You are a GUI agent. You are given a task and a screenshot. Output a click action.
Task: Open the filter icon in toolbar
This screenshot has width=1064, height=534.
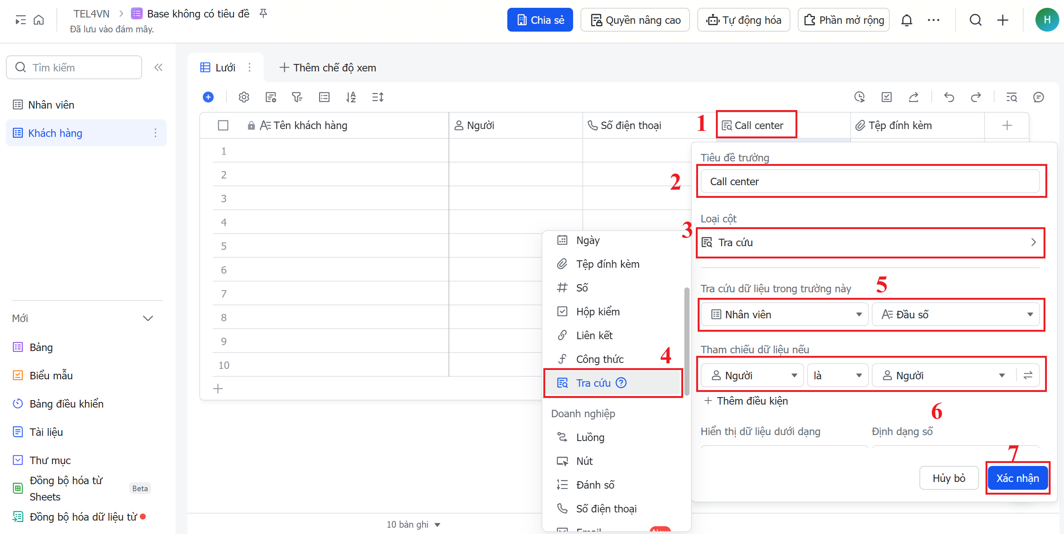tap(297, 97)
